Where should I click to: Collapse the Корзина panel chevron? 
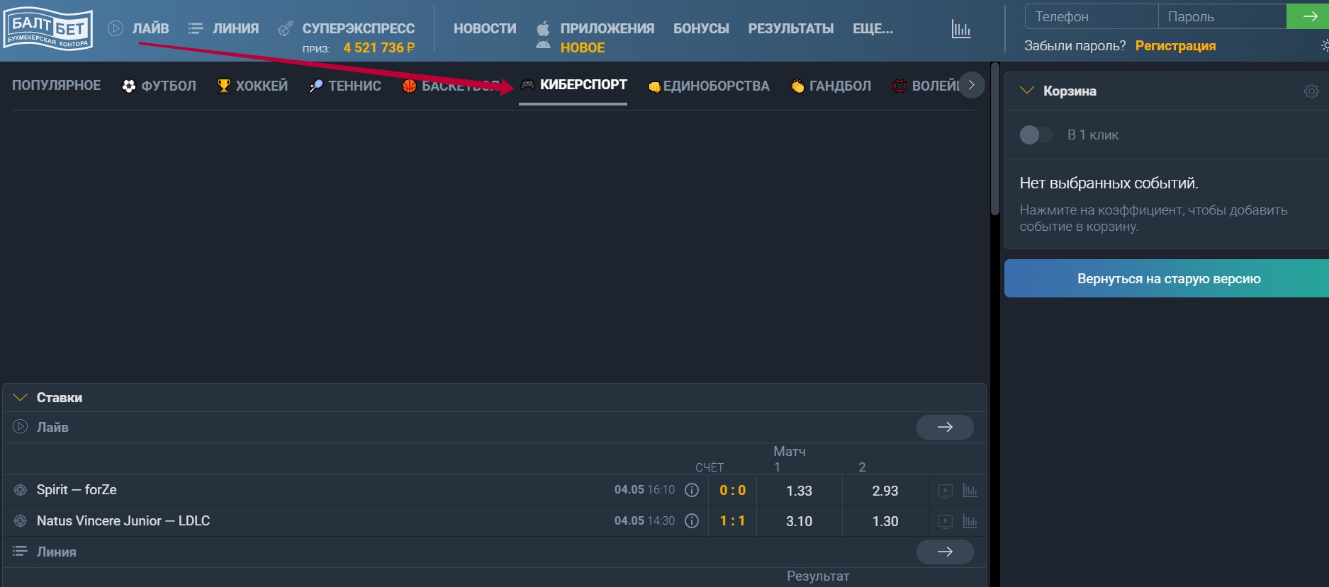(1026, 91)
